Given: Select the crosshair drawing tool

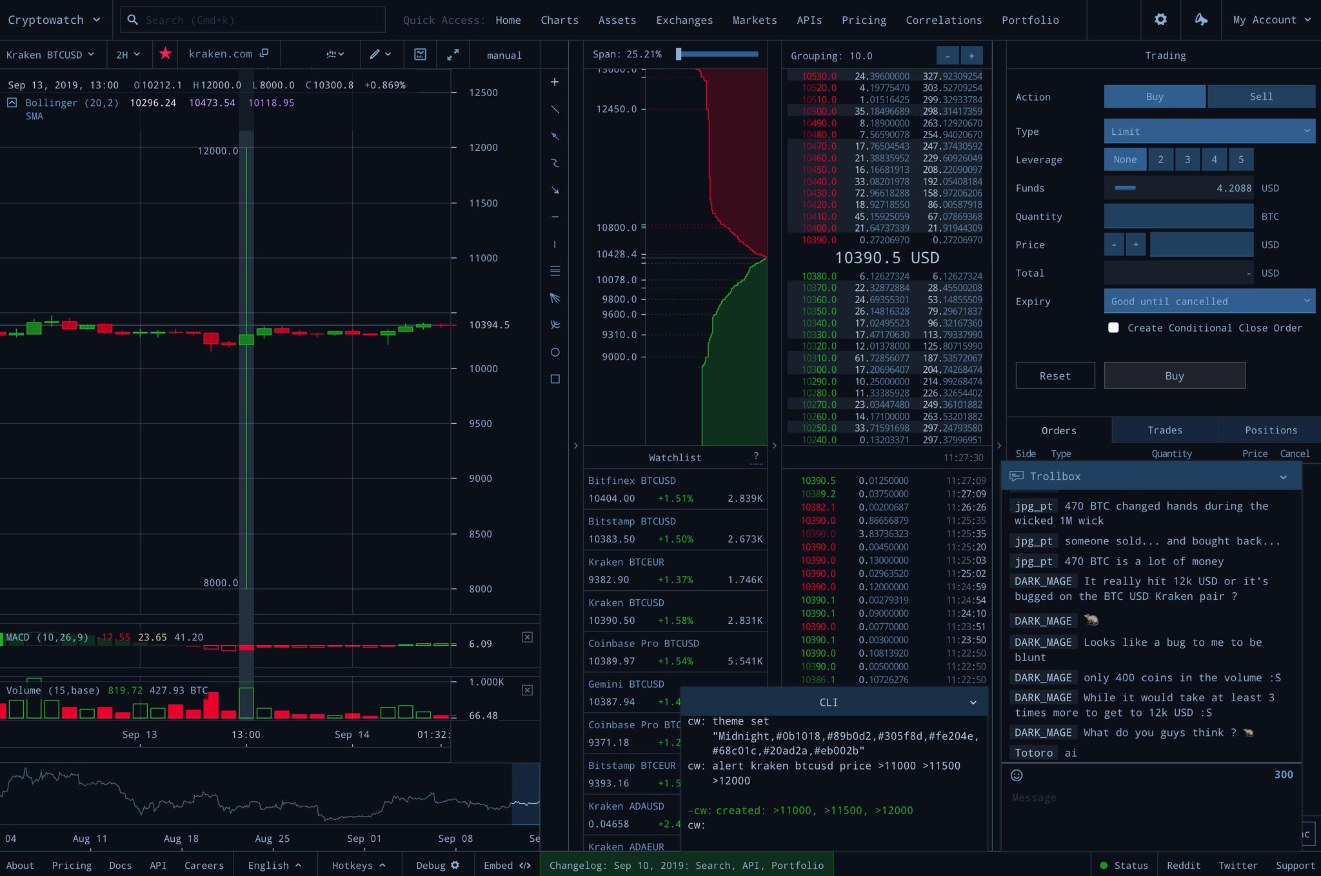Looking at the screenshot, I should tap(555, 82).
